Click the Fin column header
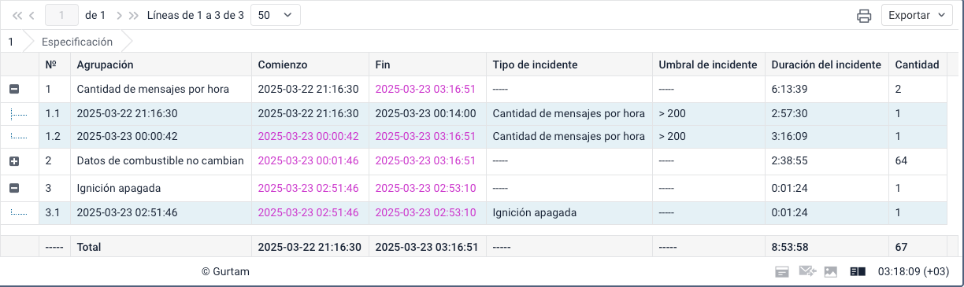This screenshot has width=964, height=287. click(x=428, y=64)
